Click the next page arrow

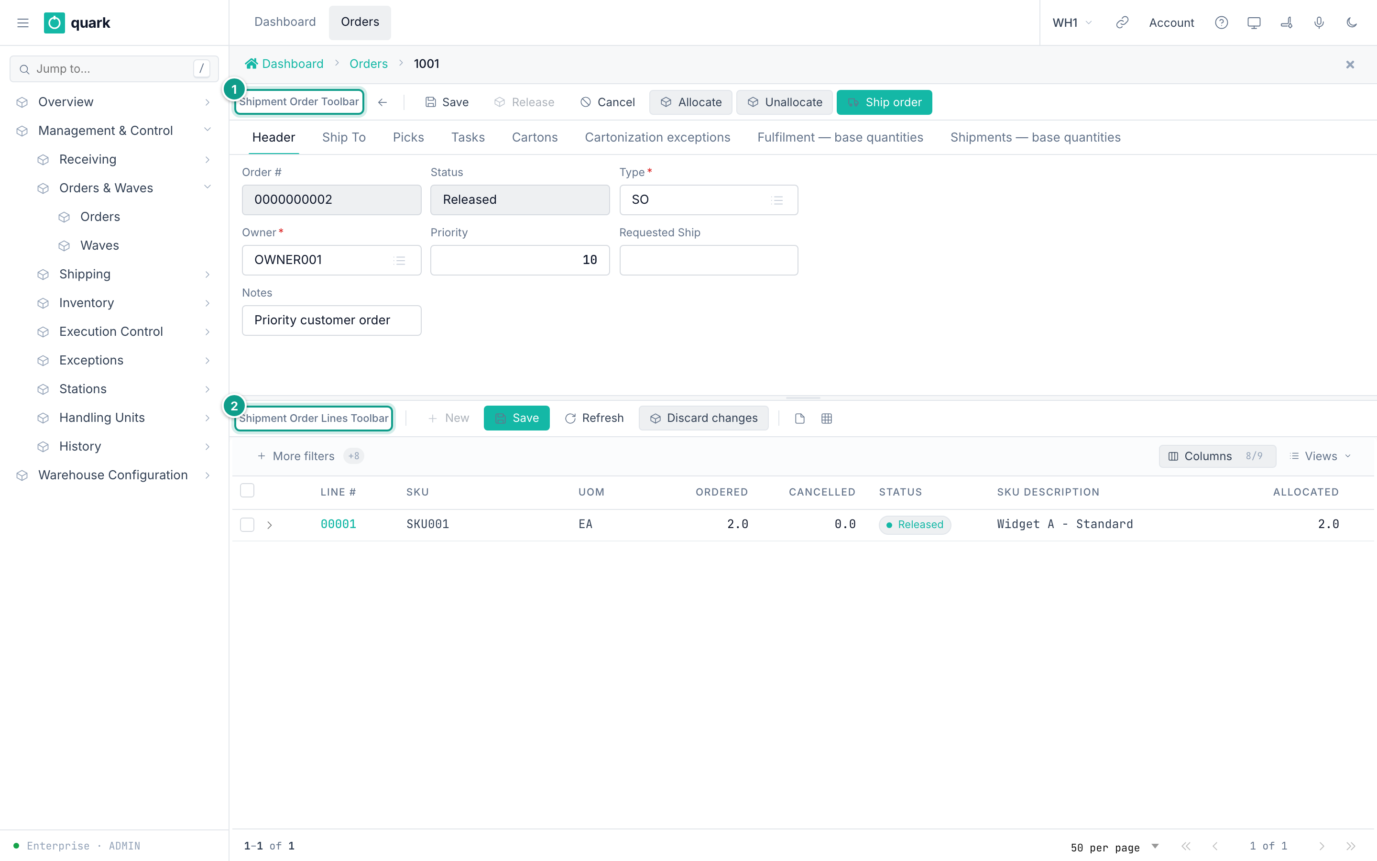pos(1322,846)
